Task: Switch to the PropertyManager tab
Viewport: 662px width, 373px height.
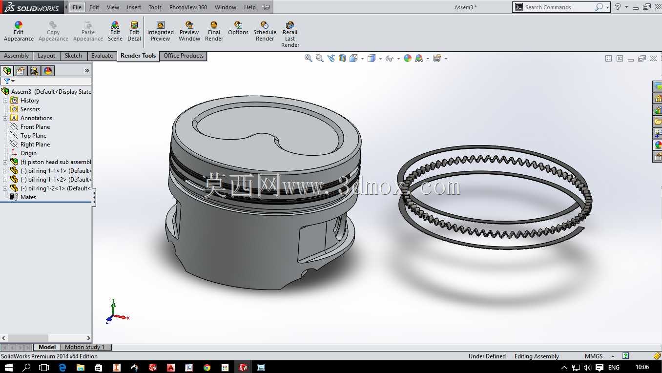Action: click(21, 71)
